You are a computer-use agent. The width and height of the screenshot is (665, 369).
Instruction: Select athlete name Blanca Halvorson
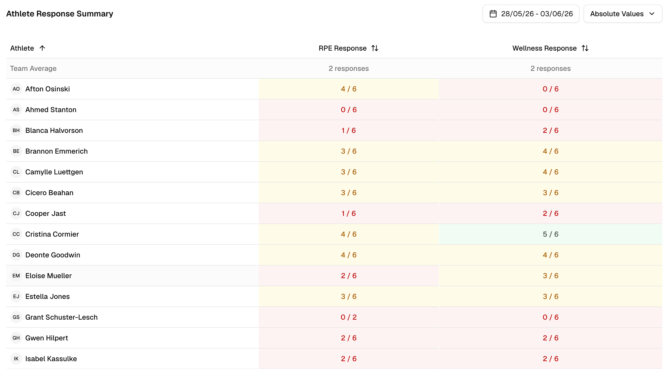click(x=54, y=130)
